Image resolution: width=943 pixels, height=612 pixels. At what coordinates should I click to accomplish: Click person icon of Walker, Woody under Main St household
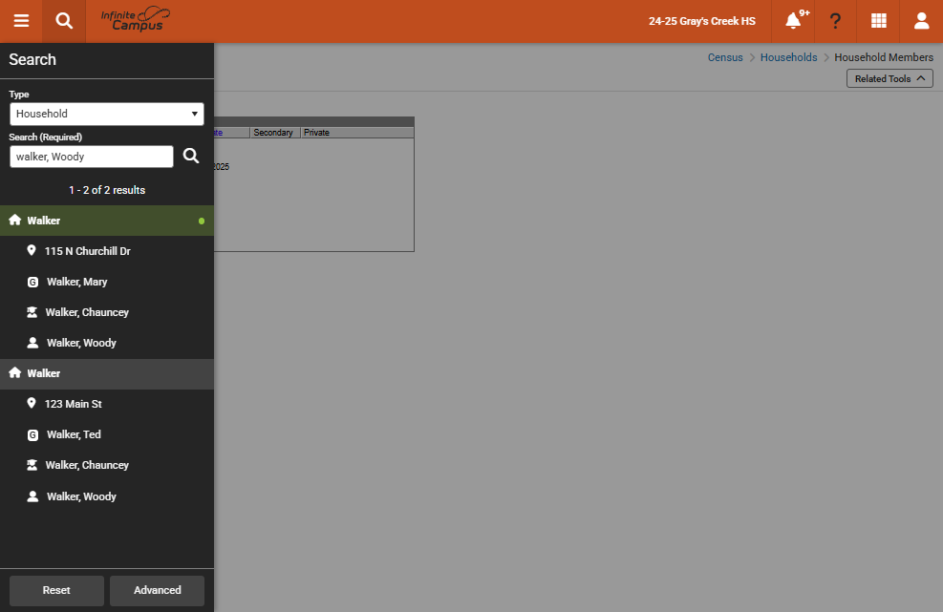[33, 496]
